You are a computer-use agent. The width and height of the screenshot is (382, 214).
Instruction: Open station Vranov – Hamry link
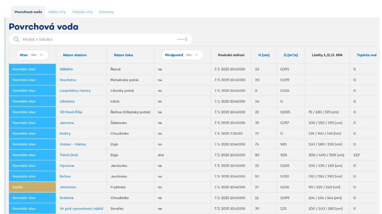pos(73,144)
